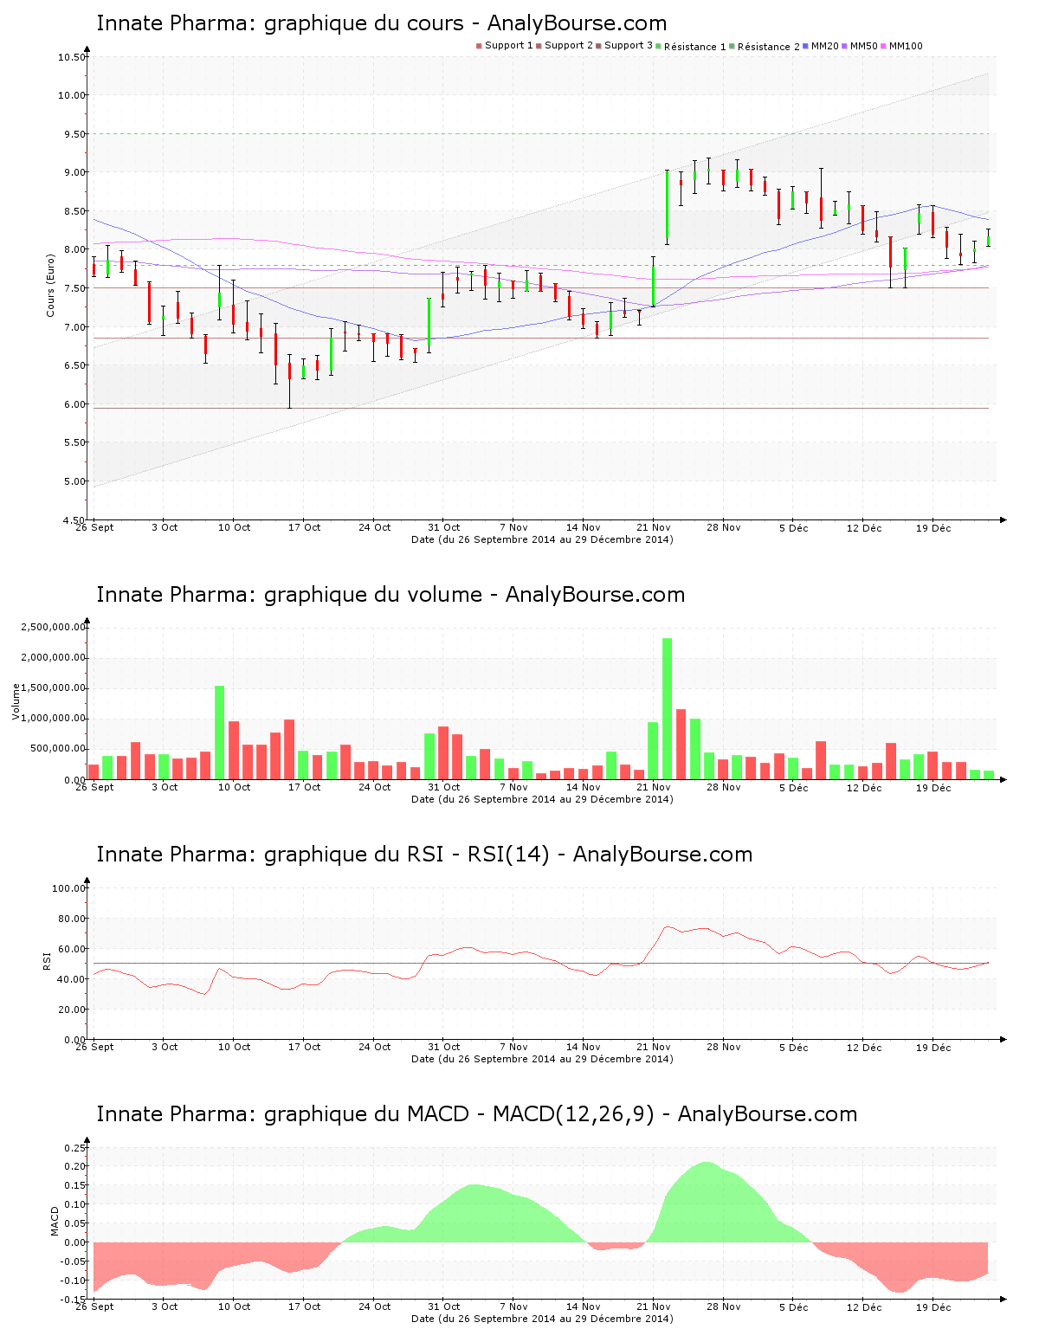Click '21 Nov' date on price chart axis
Viewport: 1039px width, 1342px height.
click(654, 527)
